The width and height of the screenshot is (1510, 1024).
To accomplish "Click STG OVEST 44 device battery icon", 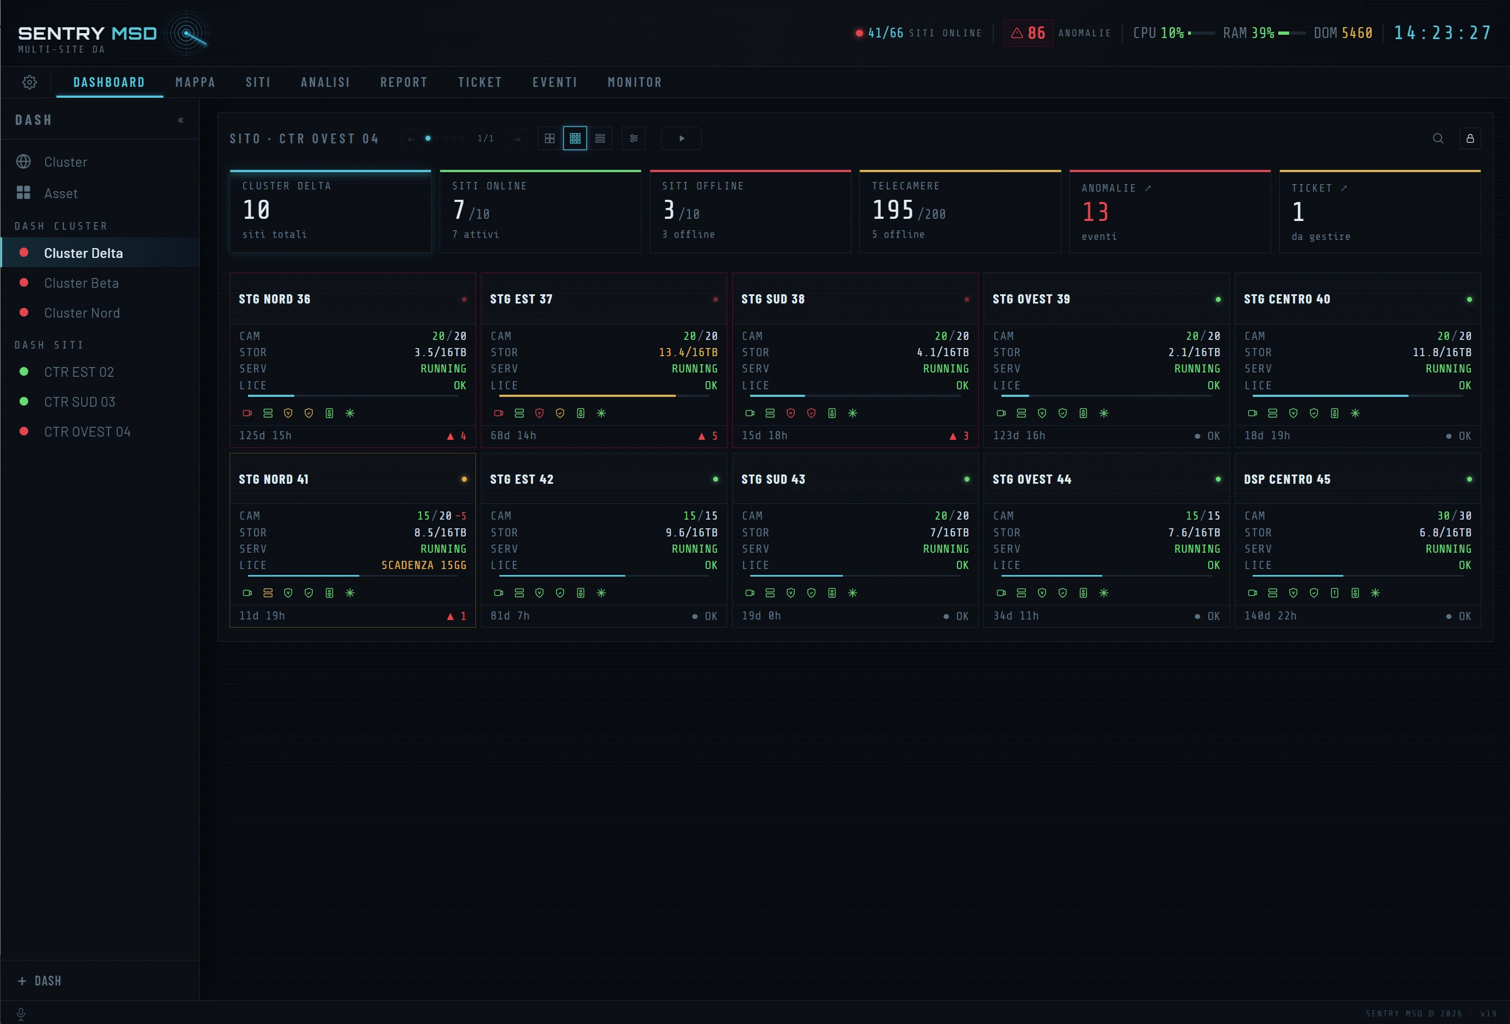I will pos(1083,592).
